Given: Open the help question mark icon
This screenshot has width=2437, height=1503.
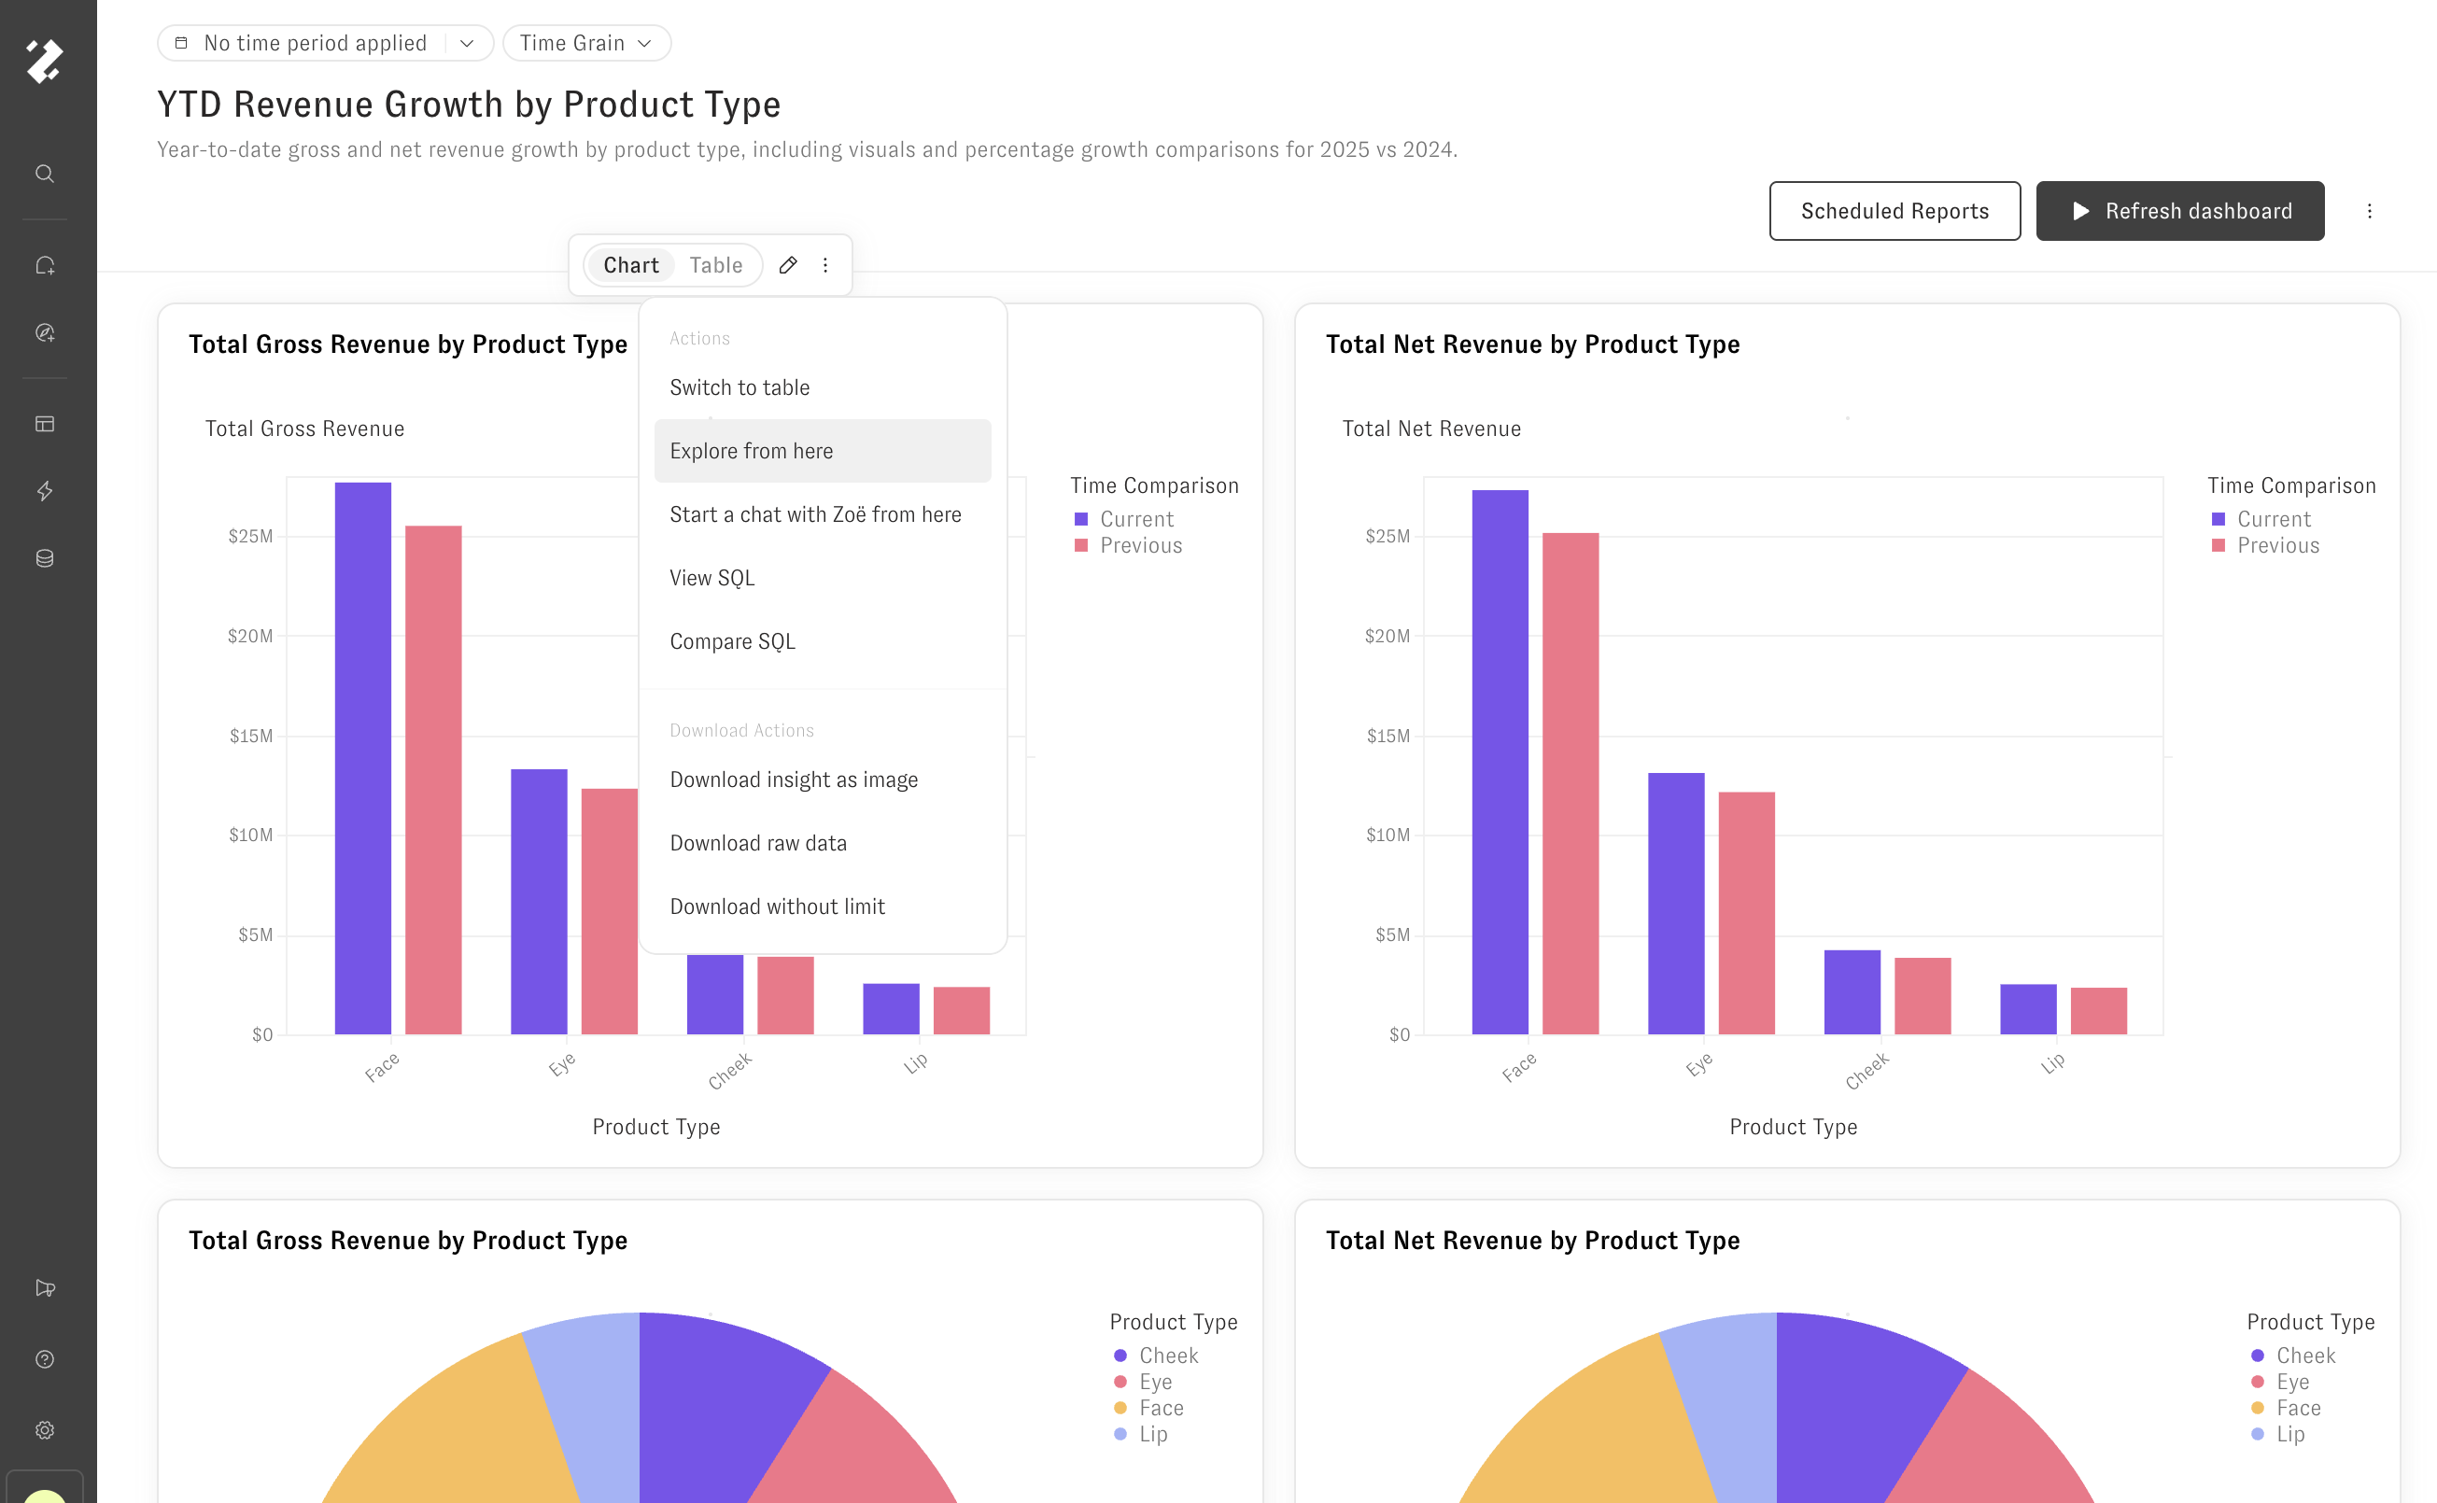Looking at the screenshot, I should [x=45, y=1359].
